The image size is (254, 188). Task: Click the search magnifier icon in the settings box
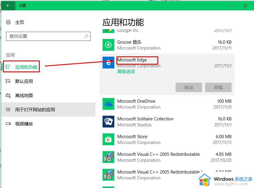(86, 36)
